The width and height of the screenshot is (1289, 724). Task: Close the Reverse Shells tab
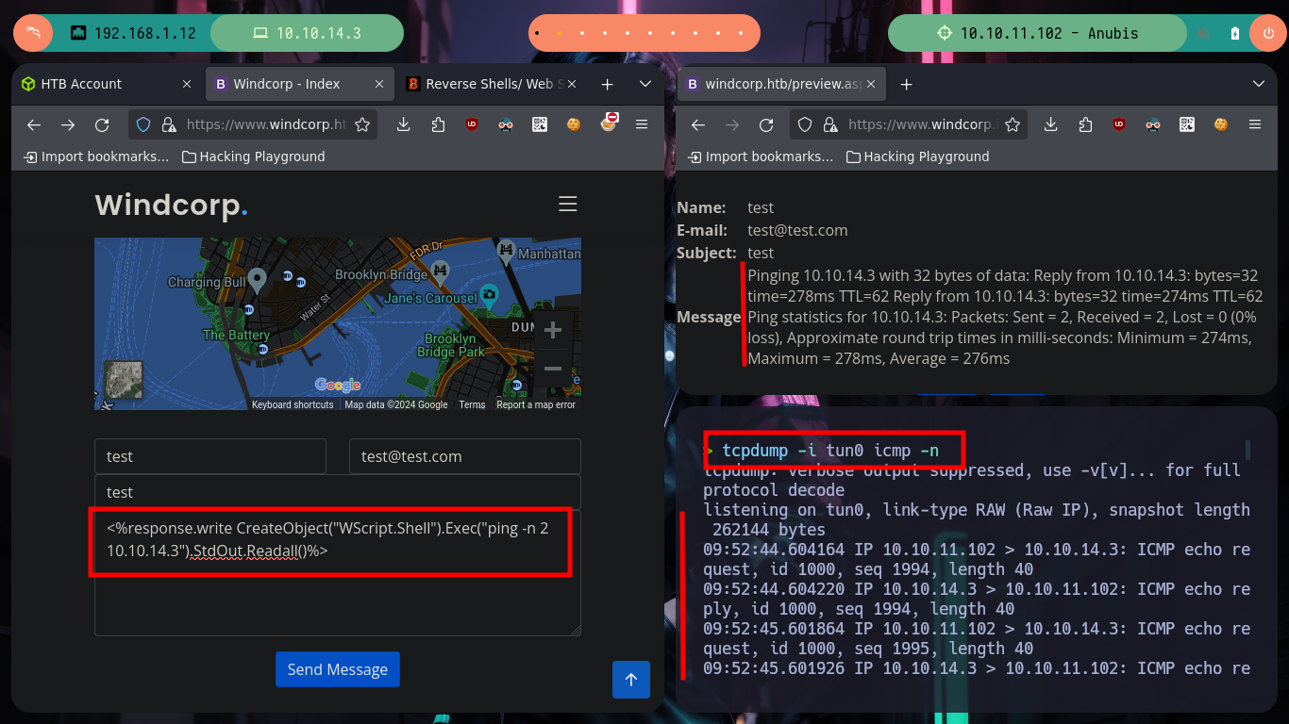(572, 84)
